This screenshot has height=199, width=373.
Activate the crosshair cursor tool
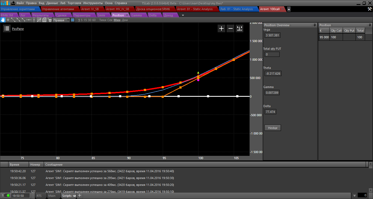[8, 20]
